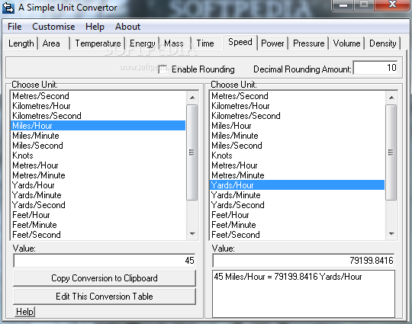The width and height of the screenshot is (412, 324).
Task: Click Edit This Conversion Table button
Action: click(105, 297)
